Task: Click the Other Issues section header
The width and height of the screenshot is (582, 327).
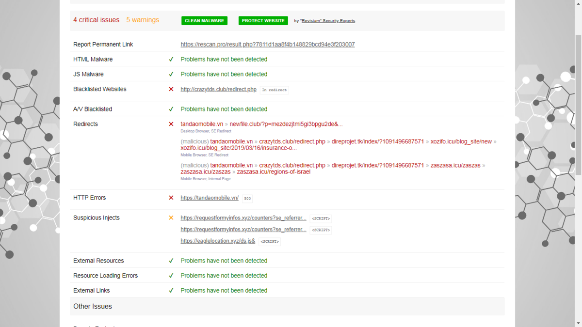Action: point(93,307)
